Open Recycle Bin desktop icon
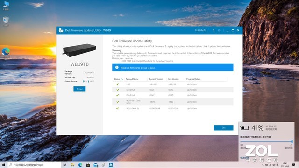Screen dimensions: 299x168 pyautogui.click(x=6, y=21)
